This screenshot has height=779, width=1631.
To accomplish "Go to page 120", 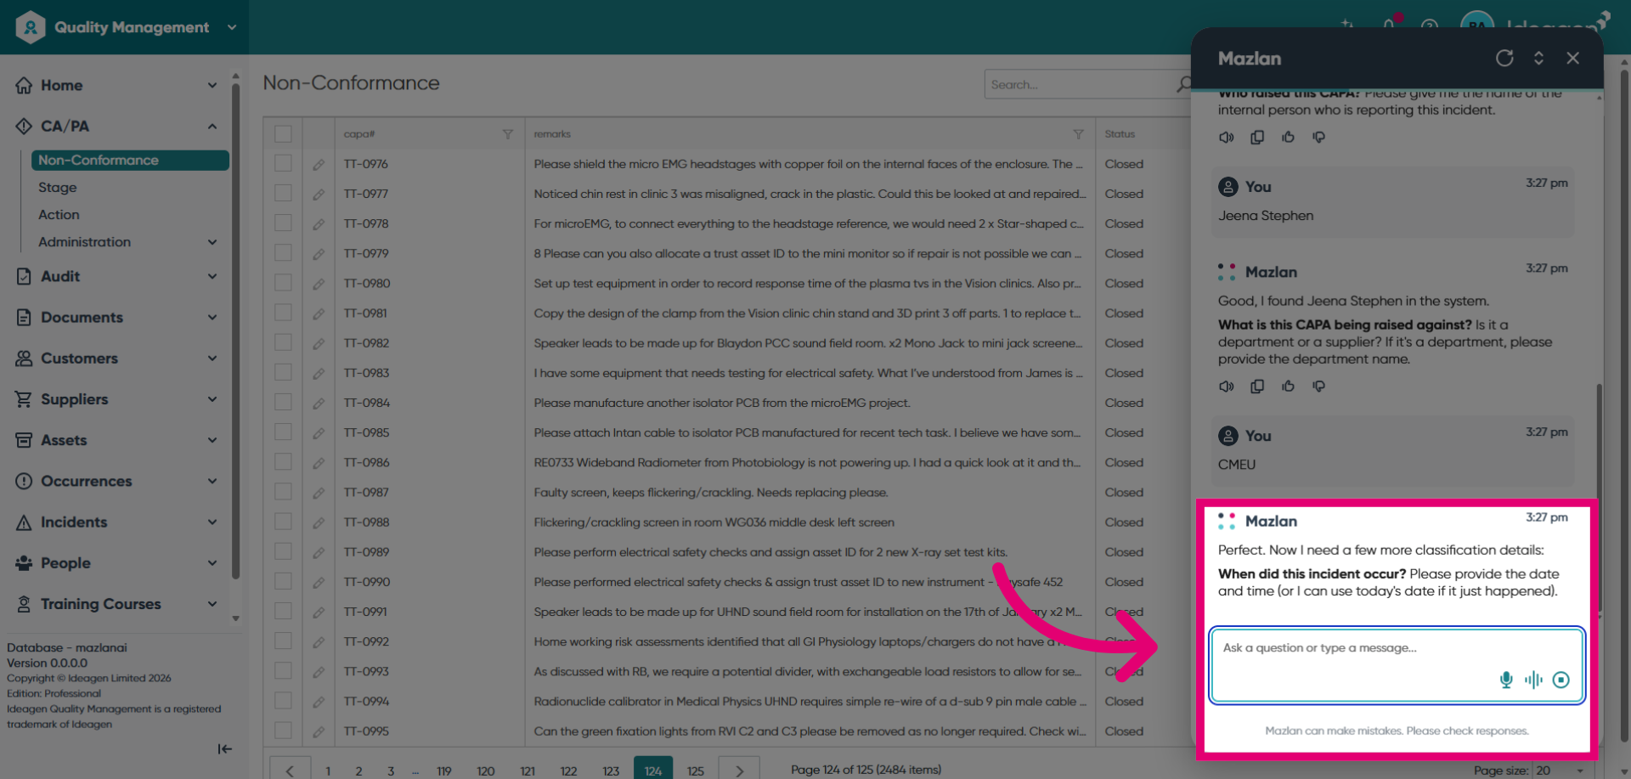I will coord(486,771).
